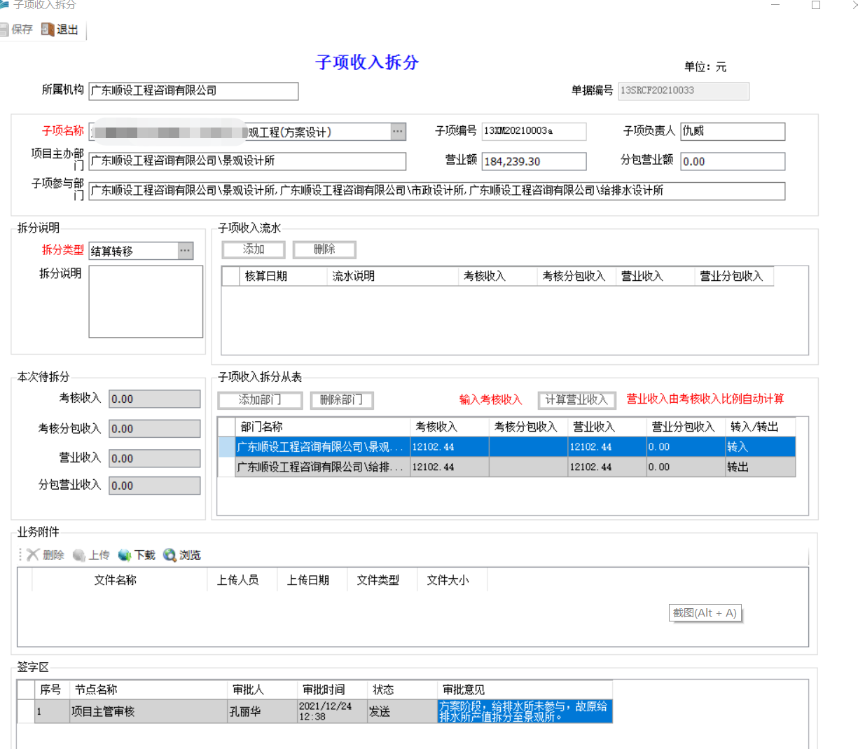Click the 计算营业收入 button
This screenshot has height=749, width=858.
[x=576, y=400]
